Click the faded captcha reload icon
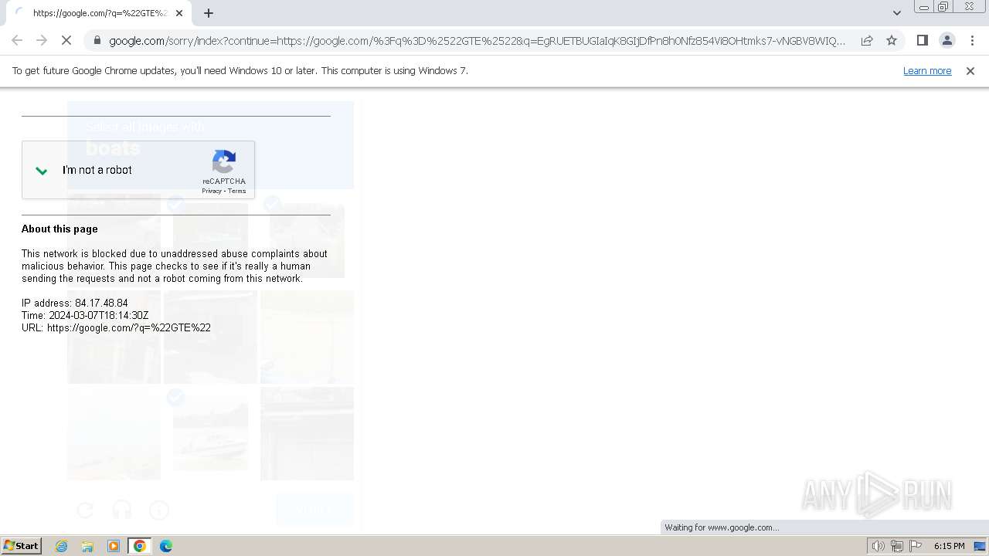 [x=85, y=510]
